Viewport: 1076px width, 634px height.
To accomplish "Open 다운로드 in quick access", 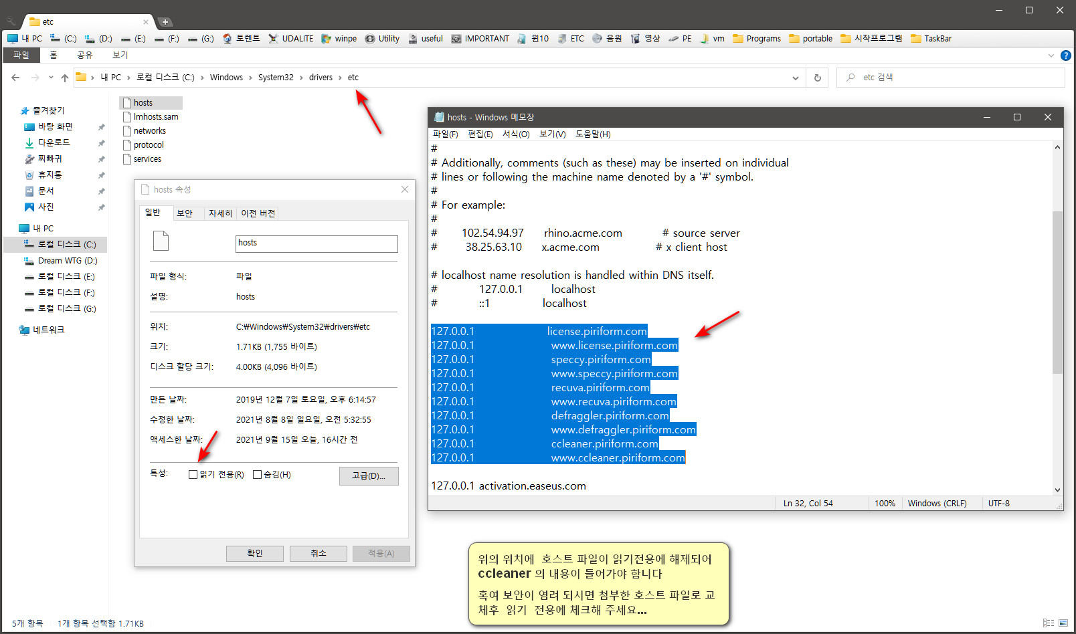I will click(x=48, y=142).
